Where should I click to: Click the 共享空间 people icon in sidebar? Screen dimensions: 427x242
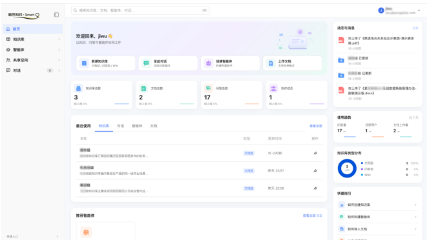pyautogui.click(x=8, y=60)
